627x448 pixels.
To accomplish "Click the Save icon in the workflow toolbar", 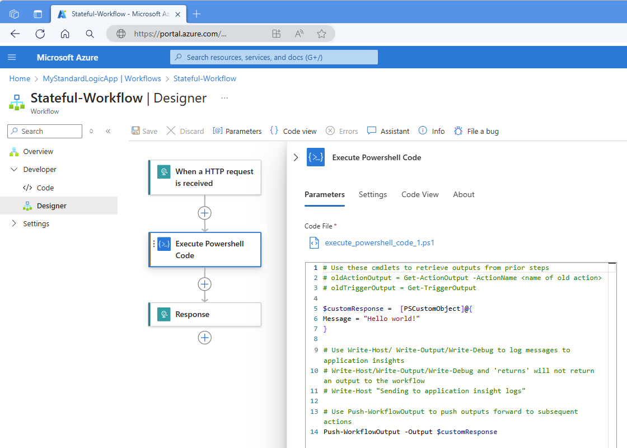I will (x=144, y=130).
